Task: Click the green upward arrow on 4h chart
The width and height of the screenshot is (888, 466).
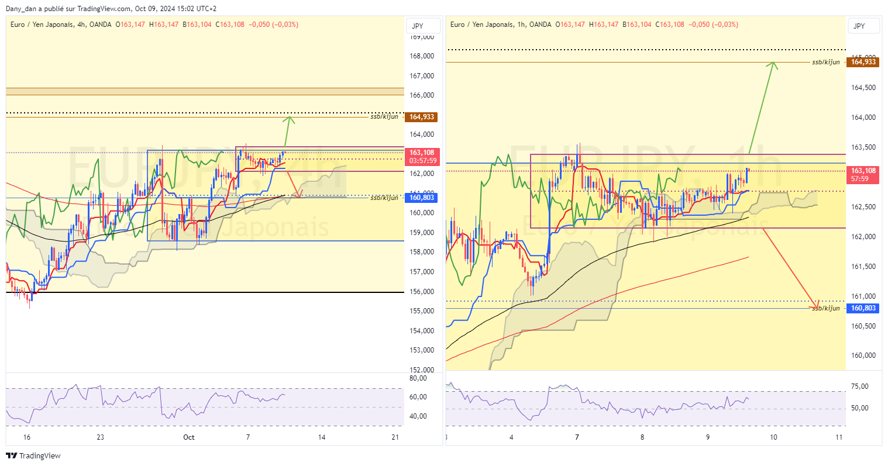Action: (287, 131)
